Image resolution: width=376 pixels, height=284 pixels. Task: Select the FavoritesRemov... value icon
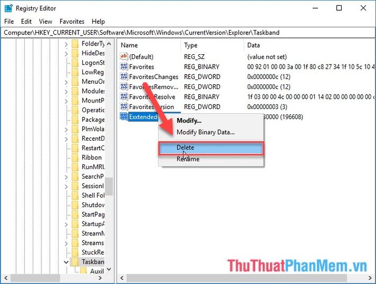click(124, 87)
